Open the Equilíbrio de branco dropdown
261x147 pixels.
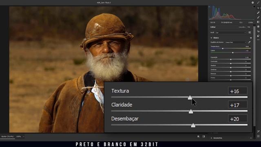(236, 42)
